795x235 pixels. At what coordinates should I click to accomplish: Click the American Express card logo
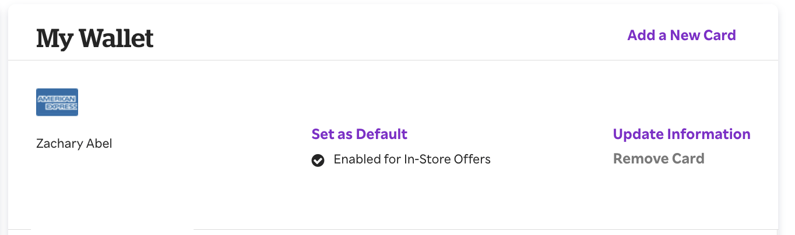pyautogui.click(x=57, y=102)
